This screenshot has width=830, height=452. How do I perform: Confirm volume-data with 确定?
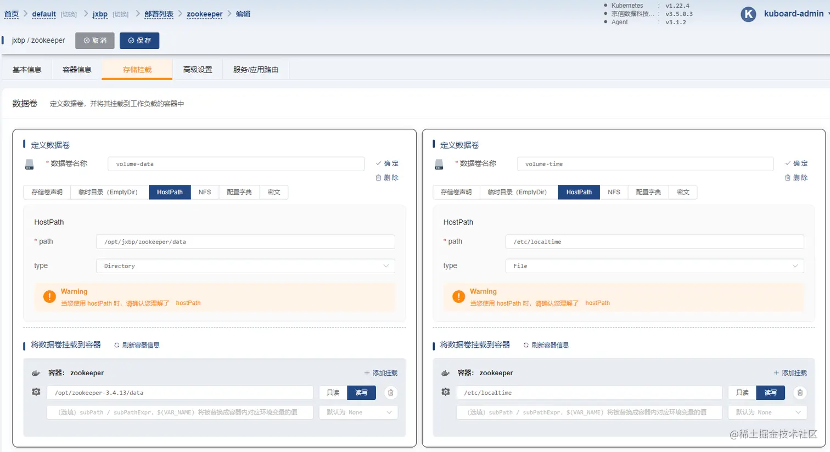[387, 163]
